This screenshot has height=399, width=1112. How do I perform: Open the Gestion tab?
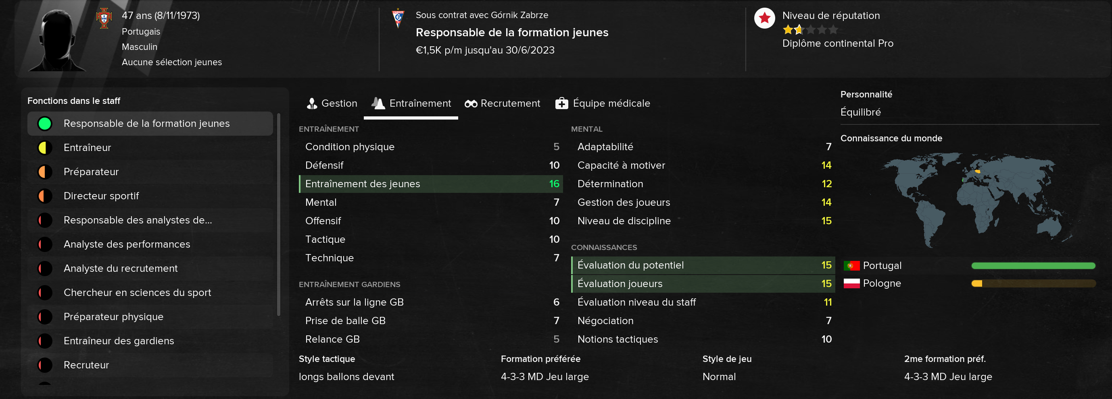[x=332, y=103]
